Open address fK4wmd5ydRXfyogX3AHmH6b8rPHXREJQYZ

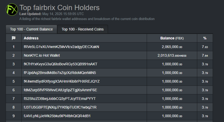click(61, 81)
